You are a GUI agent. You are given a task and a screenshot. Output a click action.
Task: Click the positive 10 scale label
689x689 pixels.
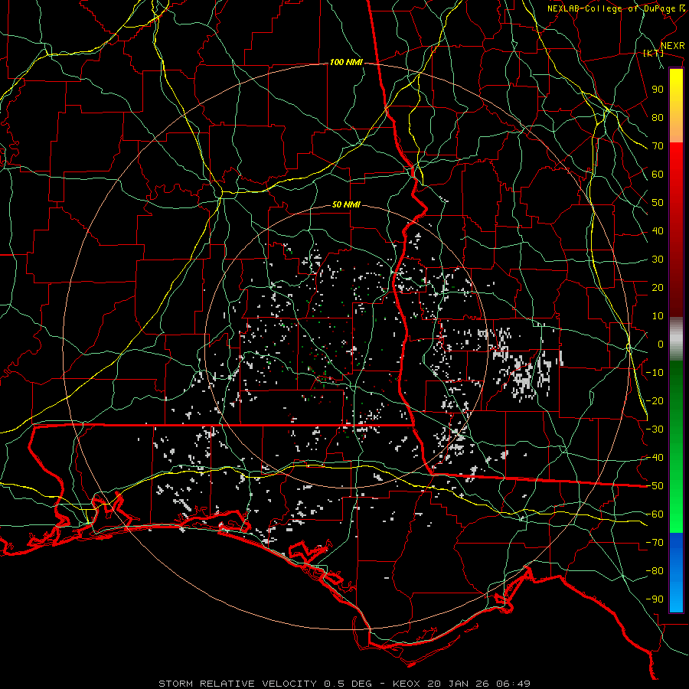coord(658,316)
